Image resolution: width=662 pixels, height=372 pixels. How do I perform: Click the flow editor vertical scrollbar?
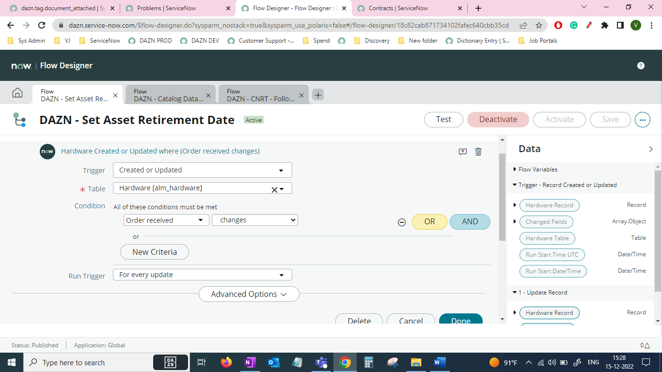[503, 196]
